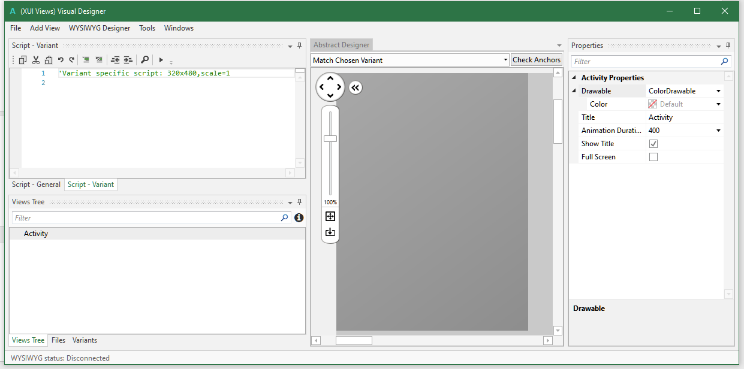Viewport: 744px width, 369px height.
Task: Open the Tools menu
Action: [147, 28]
